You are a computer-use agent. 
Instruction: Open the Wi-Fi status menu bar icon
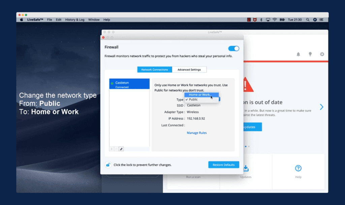pos(275,20)
